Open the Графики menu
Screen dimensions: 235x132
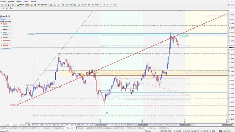point(11,1)
